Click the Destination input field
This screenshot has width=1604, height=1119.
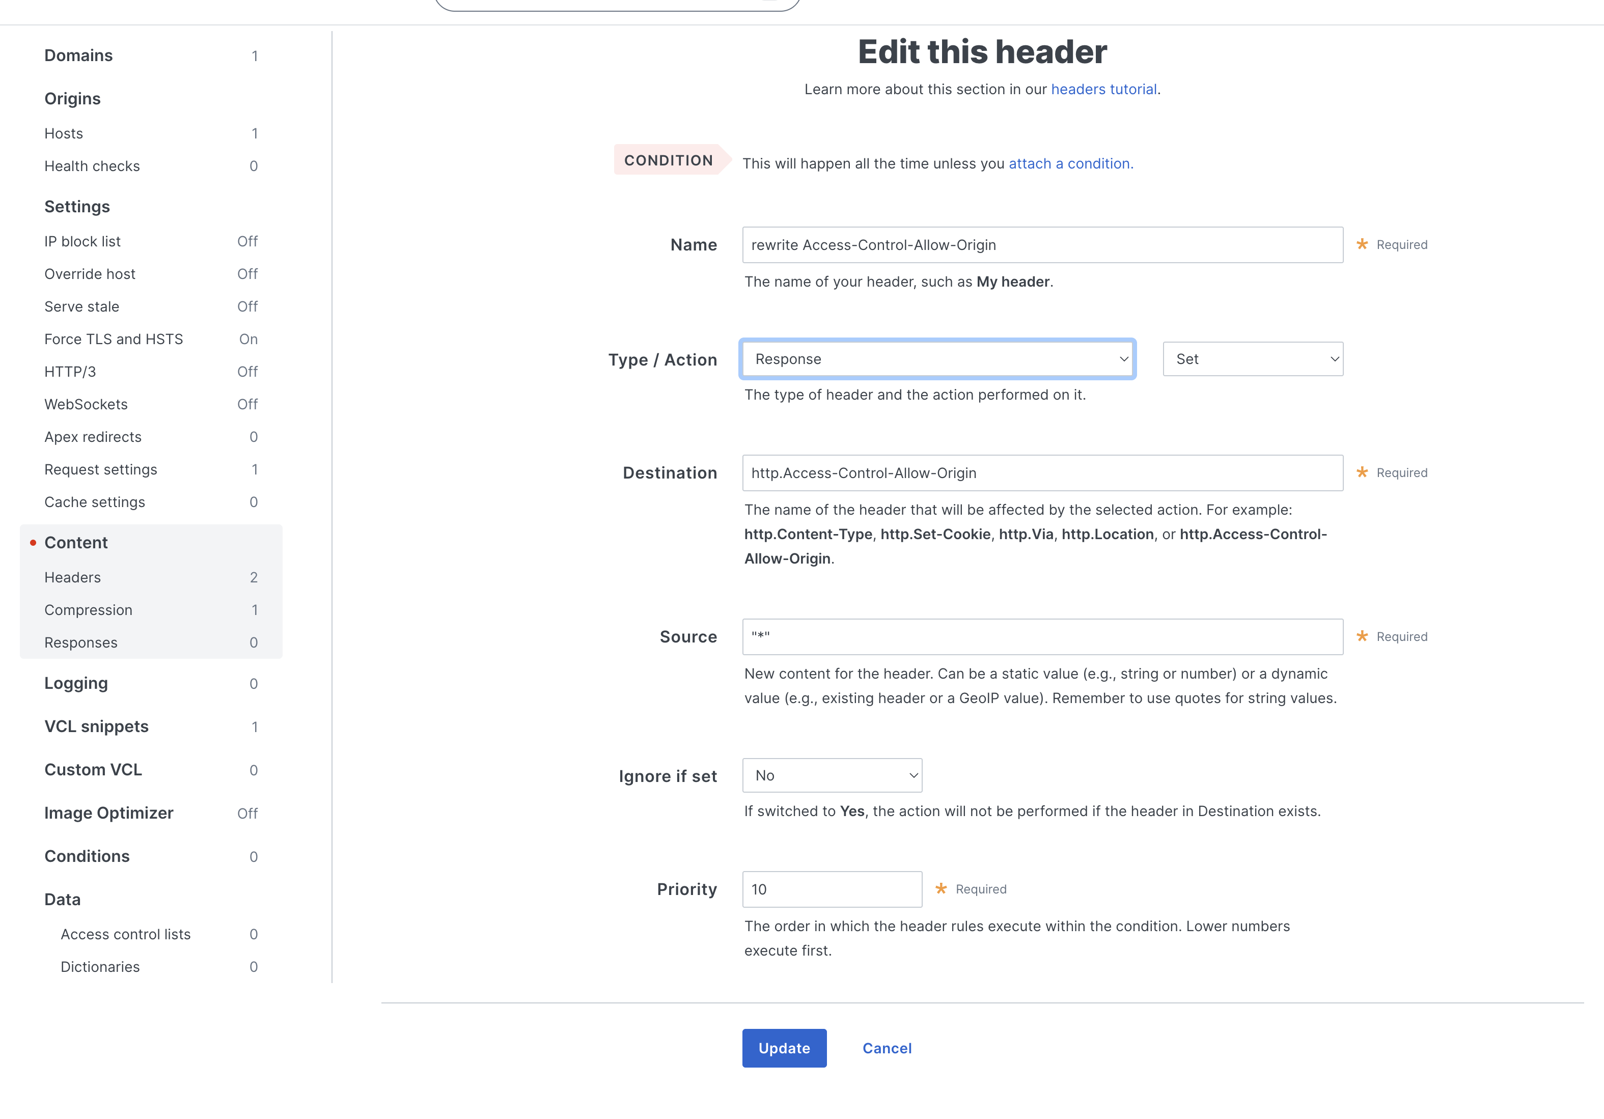coord(1042,473)
